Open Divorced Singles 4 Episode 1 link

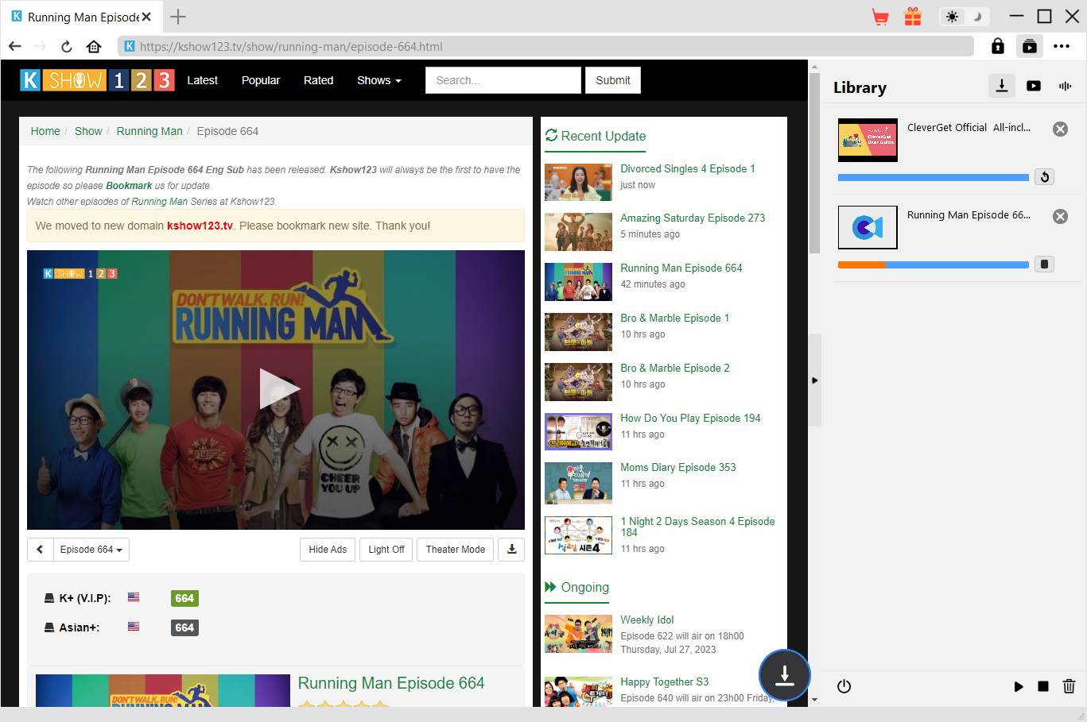tap(687, 168)
